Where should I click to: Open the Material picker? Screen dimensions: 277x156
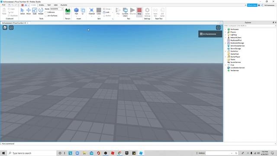pyautogui.click(x=91, y=11)
